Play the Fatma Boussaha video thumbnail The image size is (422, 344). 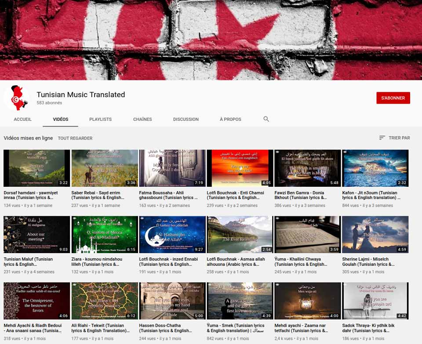(172, 168)
